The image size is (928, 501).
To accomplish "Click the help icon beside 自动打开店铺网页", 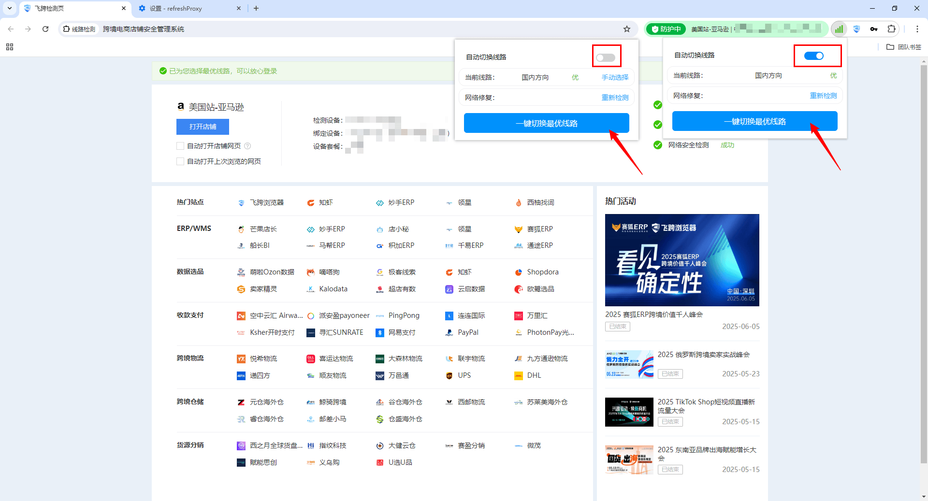I will [247, 146].
